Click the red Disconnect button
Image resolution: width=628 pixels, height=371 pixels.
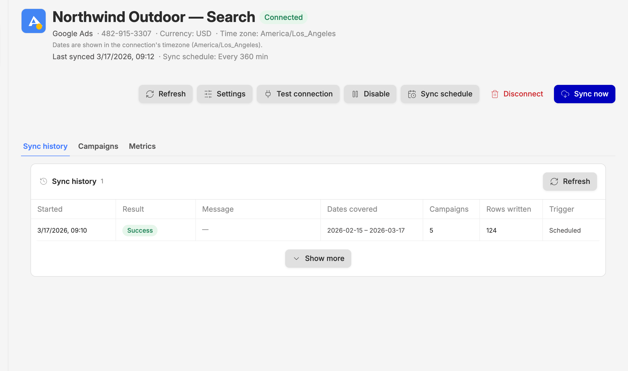pos(517,94)
